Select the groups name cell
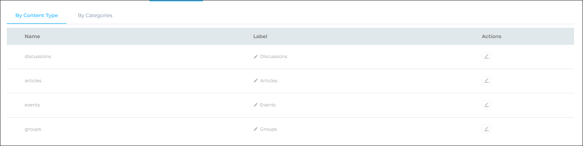 point(33,129)
